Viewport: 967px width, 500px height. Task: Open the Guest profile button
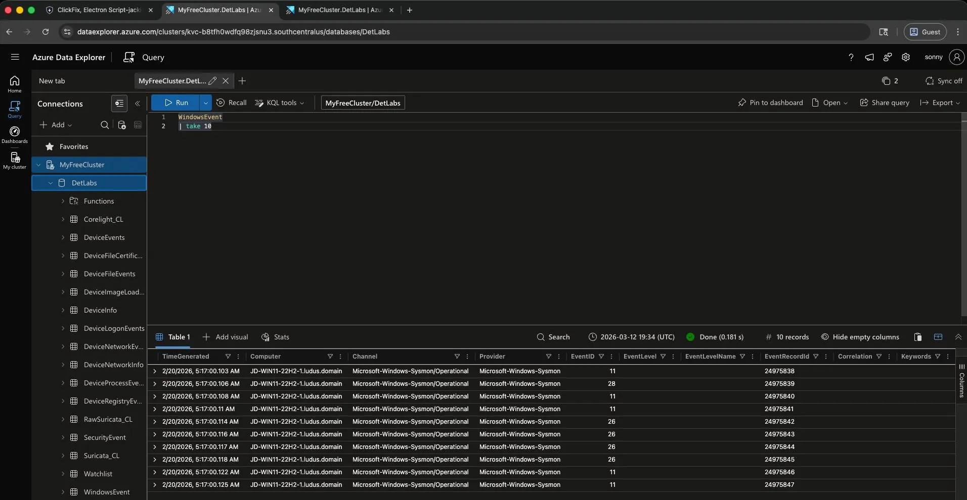tap(925, 32)
